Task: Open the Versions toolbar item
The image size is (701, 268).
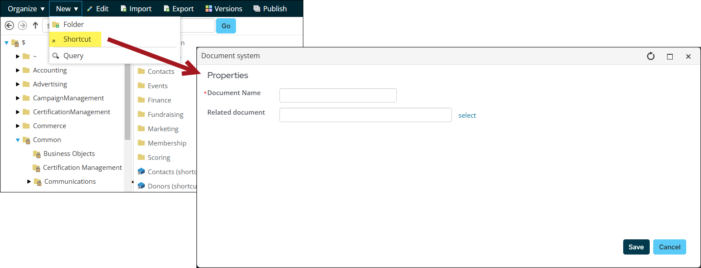Action: pyautogui.click(x=224, y=9)
